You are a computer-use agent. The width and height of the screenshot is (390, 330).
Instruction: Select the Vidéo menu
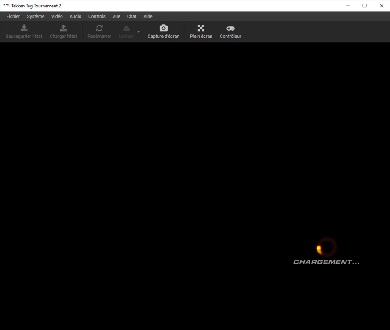tap(57, 16)
